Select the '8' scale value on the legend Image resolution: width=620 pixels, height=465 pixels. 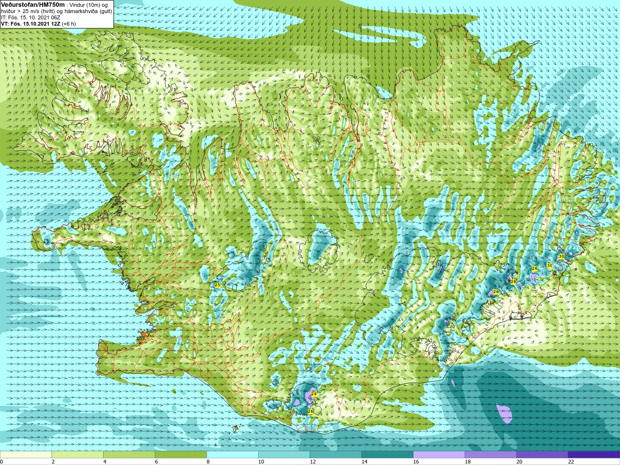(x=208, y=462)
